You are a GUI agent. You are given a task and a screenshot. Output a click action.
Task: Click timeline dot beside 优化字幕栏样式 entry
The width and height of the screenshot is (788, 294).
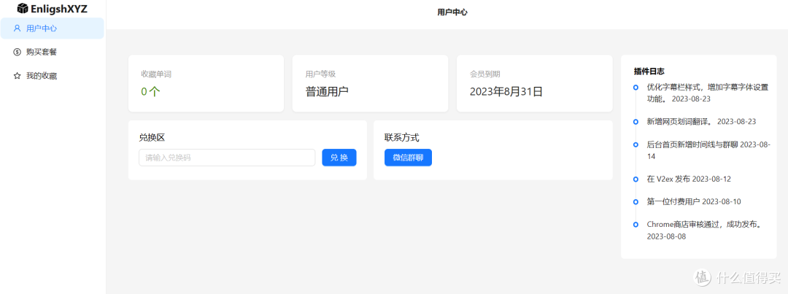pos(636,88)
